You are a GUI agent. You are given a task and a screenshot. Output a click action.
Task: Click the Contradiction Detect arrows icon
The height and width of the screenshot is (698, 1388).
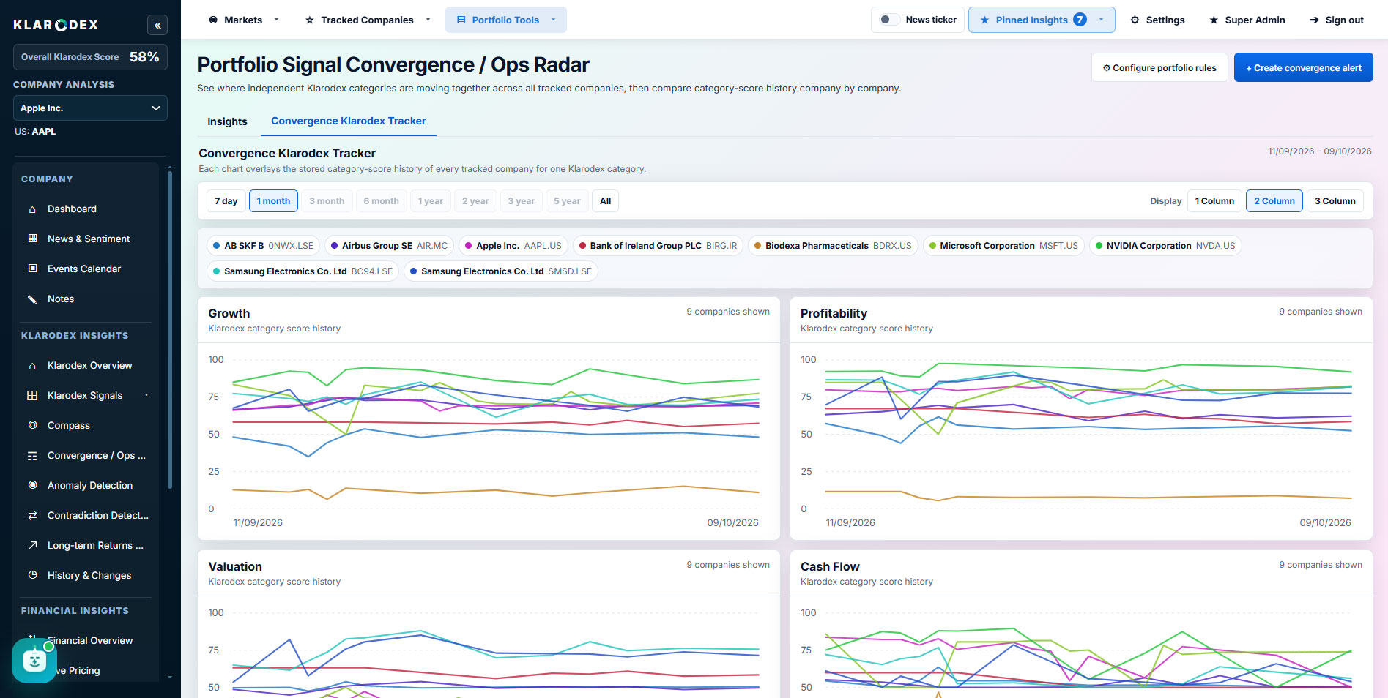click(x=32, y=515)
